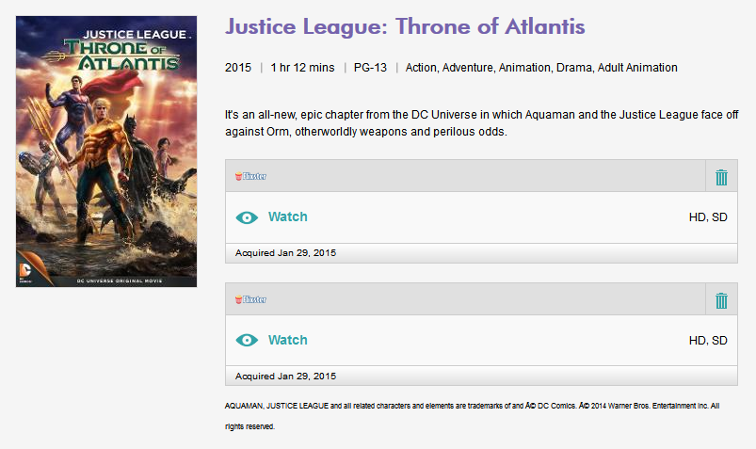Viewport: 756px width, 449px height.
Task: Click the HD, SD label in first entry
Action: [708, 217]
